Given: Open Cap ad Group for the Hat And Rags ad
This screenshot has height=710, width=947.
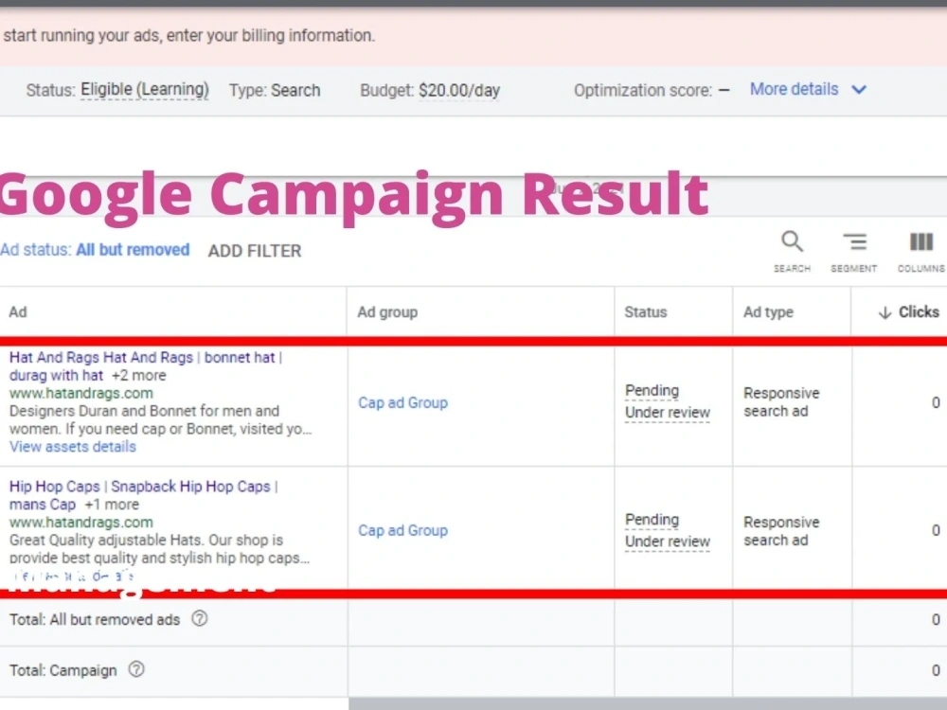Looking at the screenshot, I should coord(402,402).
